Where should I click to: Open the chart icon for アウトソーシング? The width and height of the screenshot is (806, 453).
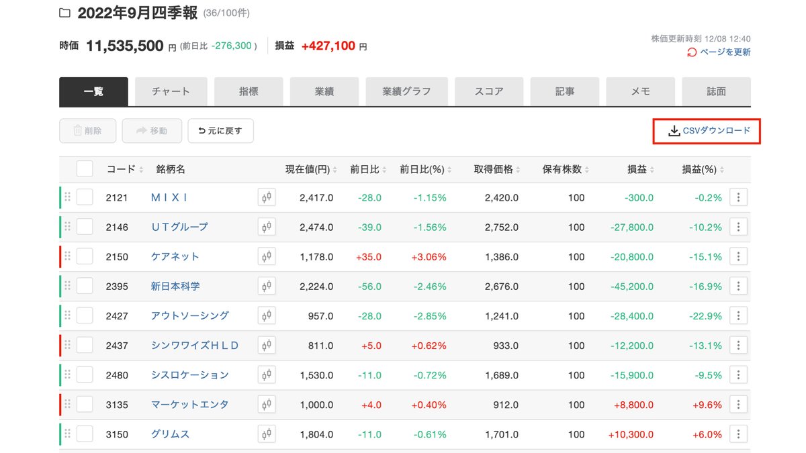(267, 315)
